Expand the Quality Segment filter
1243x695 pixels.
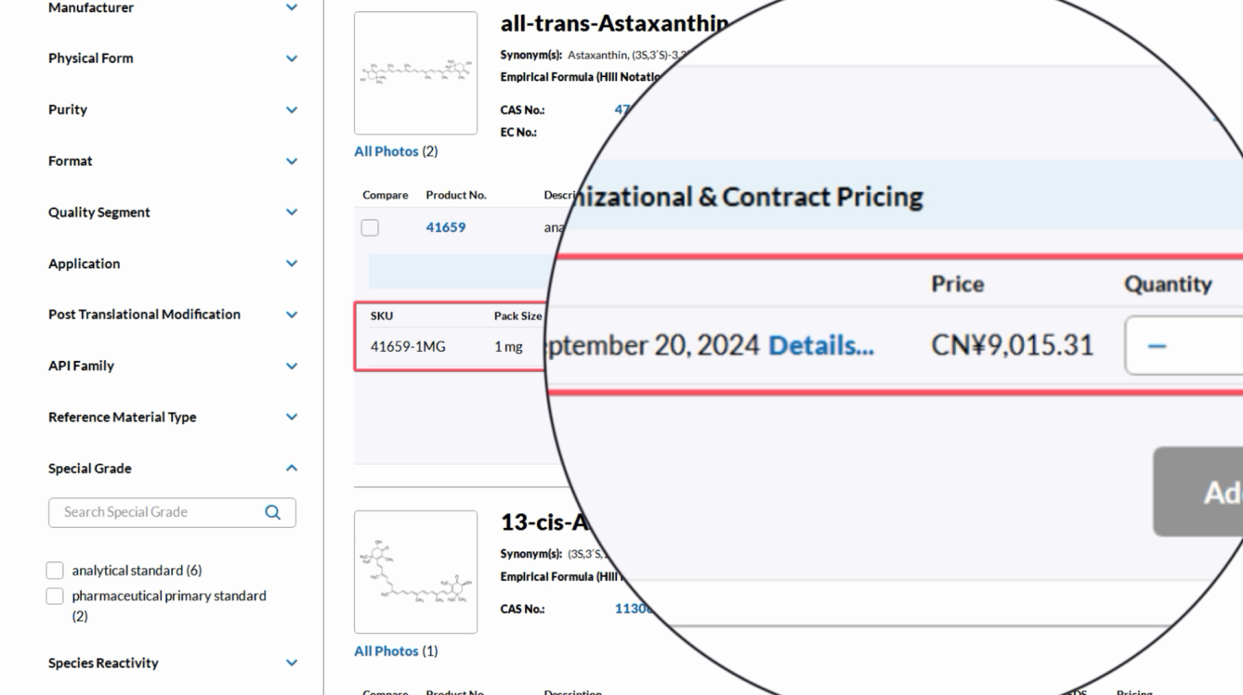point(292,212)
